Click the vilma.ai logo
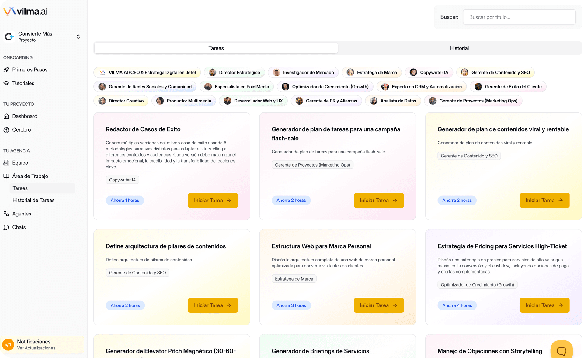The width and height of the screenshot is (584, 358). pos(26,11)
